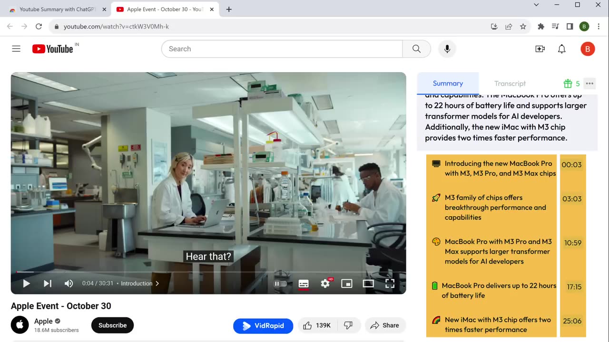This screenshot has width=609, height=342.
Task: Toggle the autoplay switch in the player
Action: point(281,284)
